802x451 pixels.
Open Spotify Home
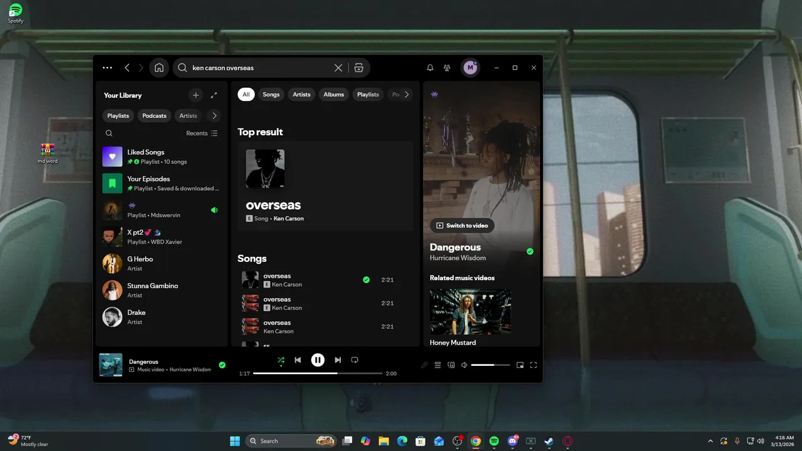point(159,68)
